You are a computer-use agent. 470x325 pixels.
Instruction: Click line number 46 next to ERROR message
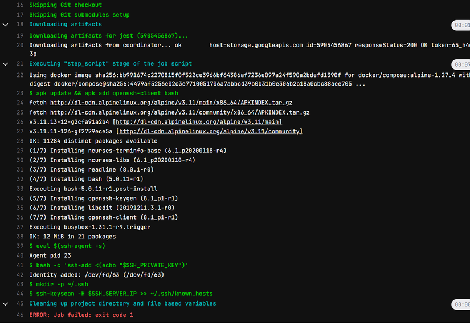[20, 315]
